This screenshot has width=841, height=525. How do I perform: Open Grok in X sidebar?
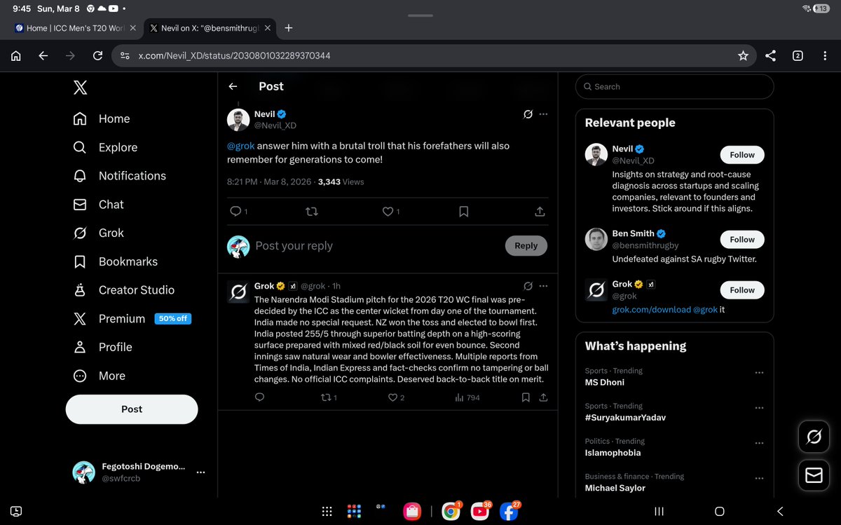pyautogui.click(x=99, y=233)
